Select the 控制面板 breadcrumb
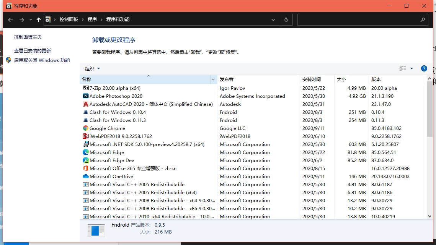Image resolution: width=436 pixels, height=245 pixels. (69, 19)
